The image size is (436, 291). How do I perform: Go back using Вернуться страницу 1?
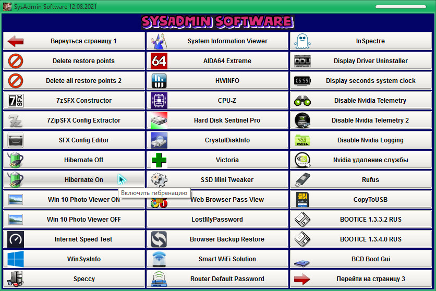[x=83, y=41]
